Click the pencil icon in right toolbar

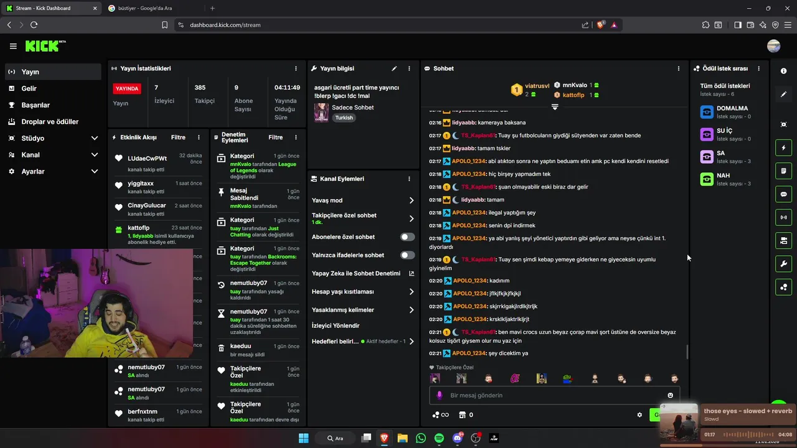(x=784, y=95)
